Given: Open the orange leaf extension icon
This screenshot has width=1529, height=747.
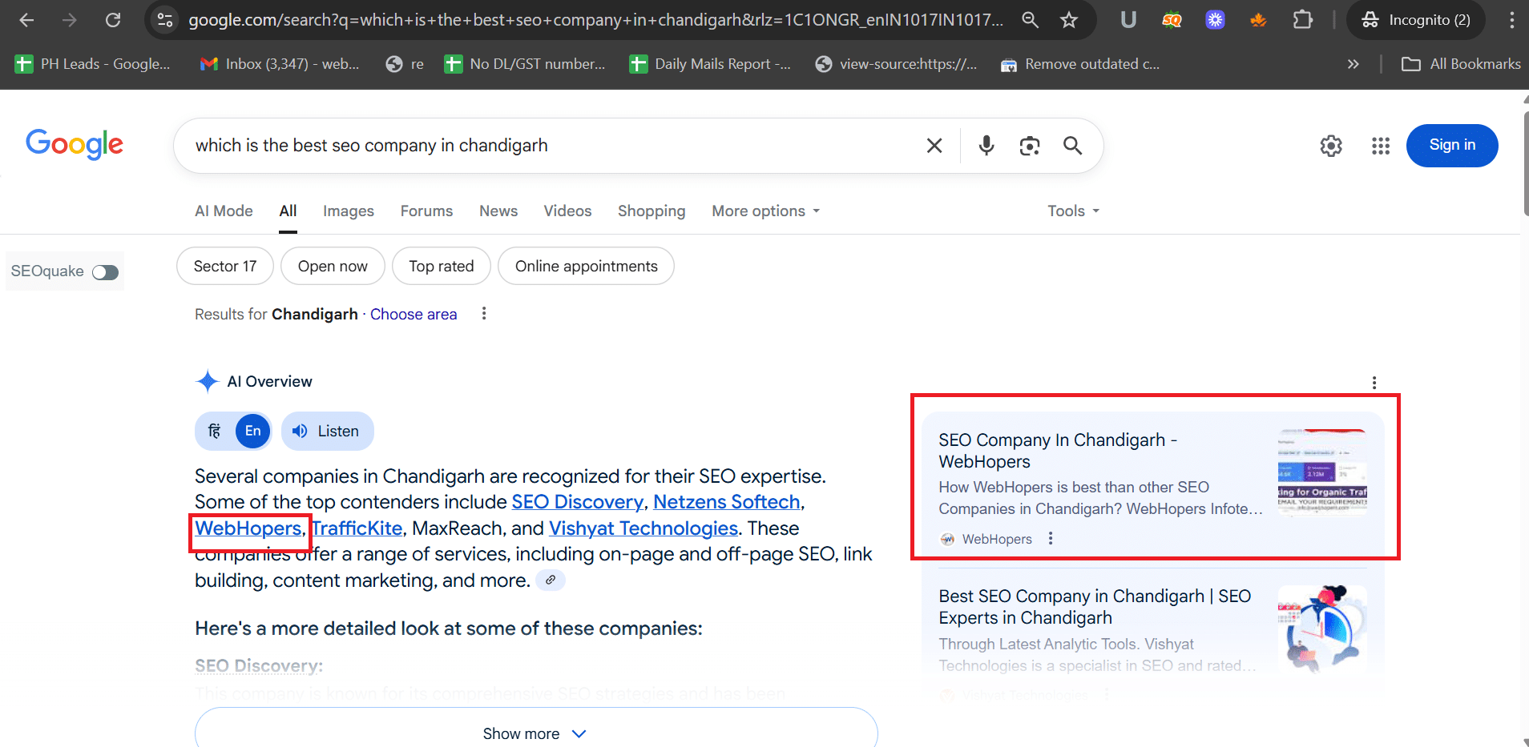Looking at the screenshot, I should [x=1258, y=20].
